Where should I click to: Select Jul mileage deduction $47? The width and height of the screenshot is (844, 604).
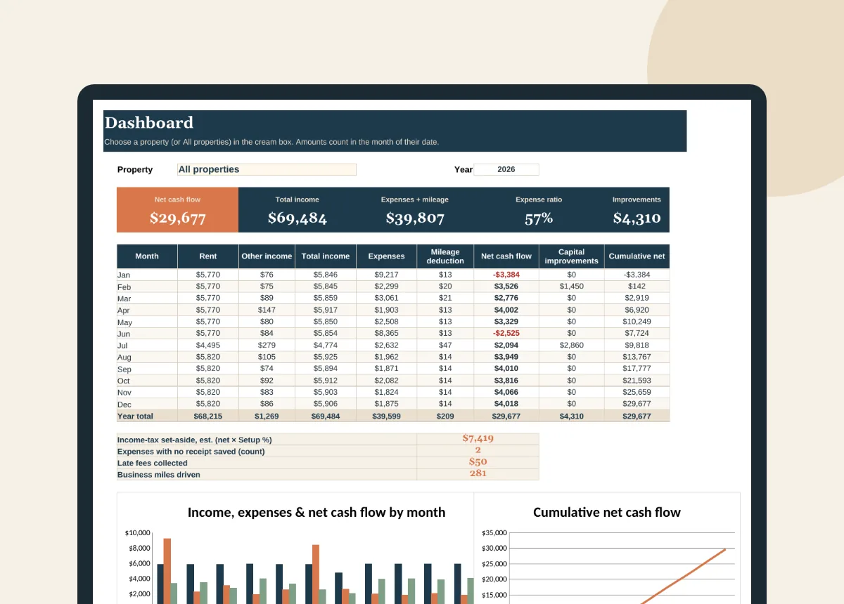445,345
